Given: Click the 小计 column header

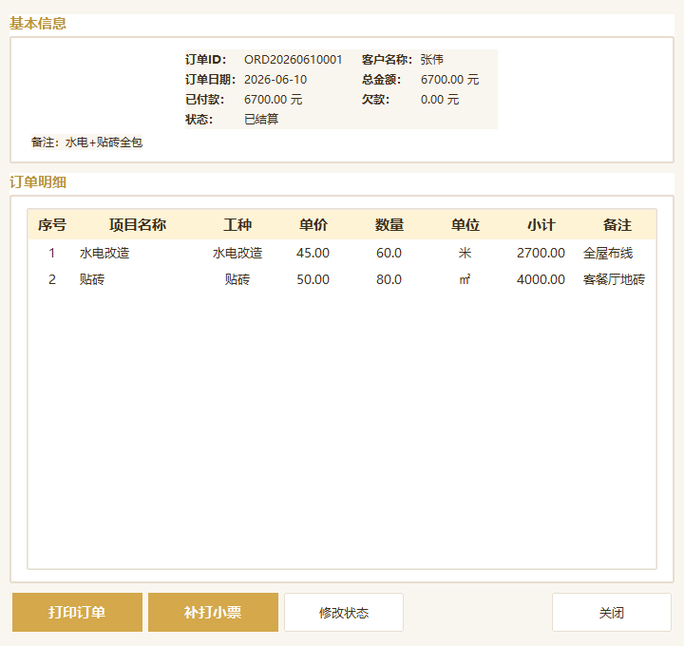Looking at the screenshot, I should click(x=541, y=225).
